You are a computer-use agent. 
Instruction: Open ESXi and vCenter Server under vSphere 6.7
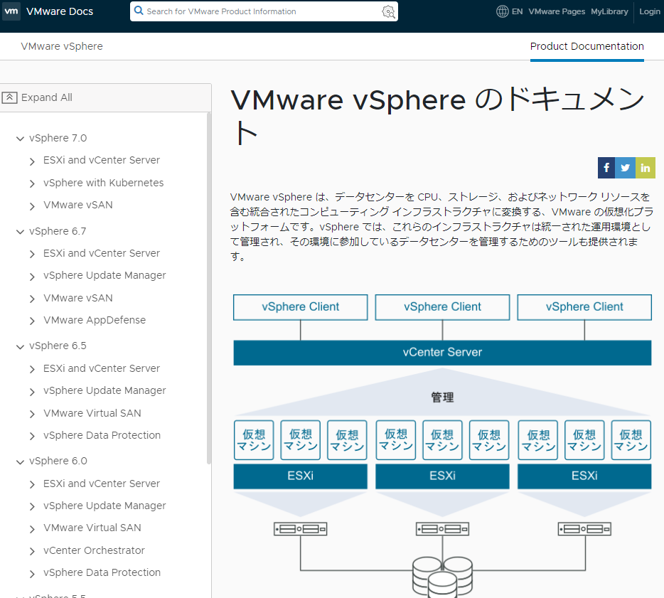click(x=102, y=253)
